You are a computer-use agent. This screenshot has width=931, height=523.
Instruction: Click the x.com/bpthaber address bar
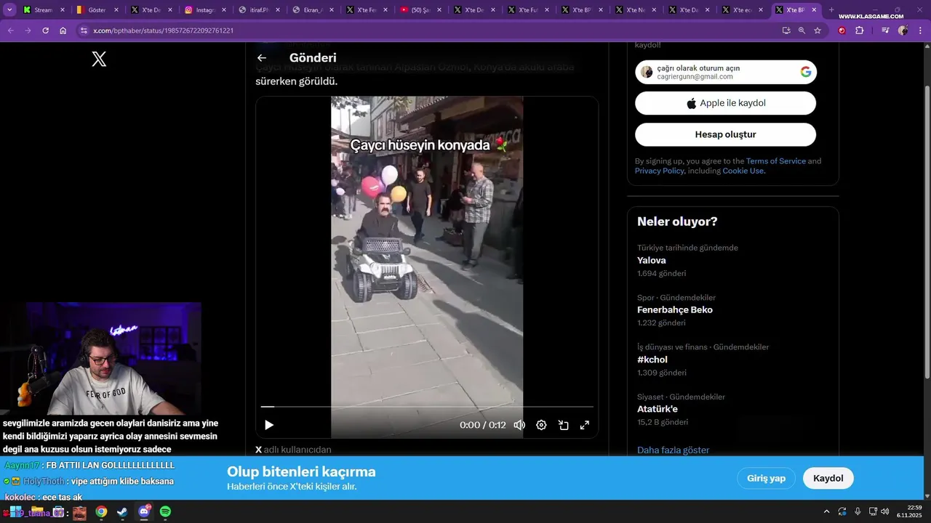coord(429,31)
